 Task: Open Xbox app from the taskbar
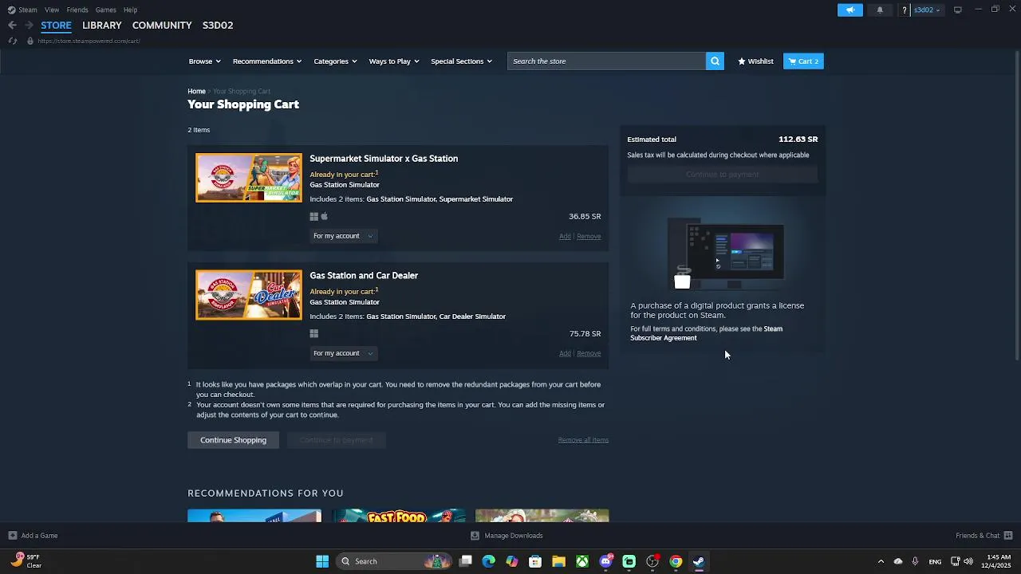pyautogui.click(x=583, y=561)
